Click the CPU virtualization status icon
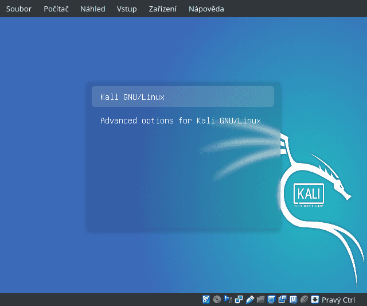The image size is (367, 306). click(x=293, y=300)
